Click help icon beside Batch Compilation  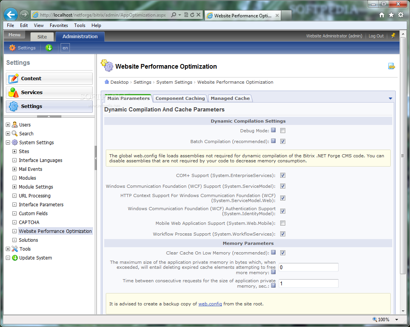click(273, 141)
